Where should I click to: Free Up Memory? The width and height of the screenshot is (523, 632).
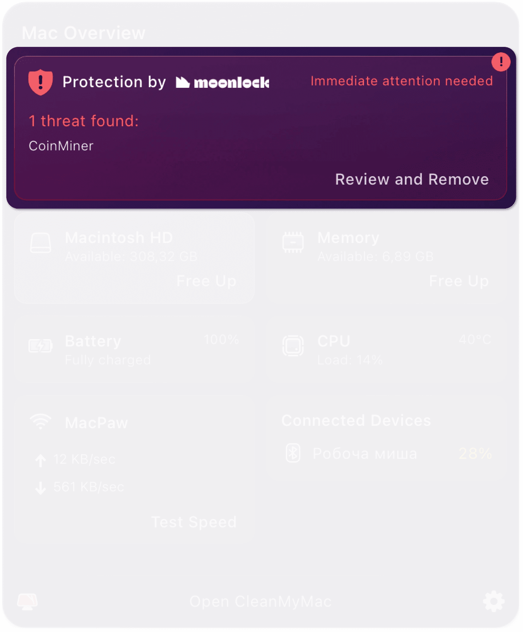459,281
